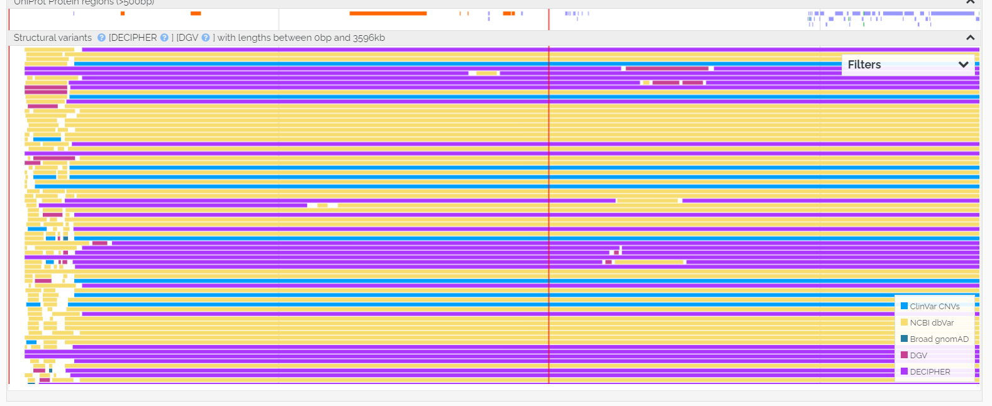Click the Structural variants track title
Image resolution: width=992 pixels, height=406 pixels.
pyautogui.click(x=53, y=38)
